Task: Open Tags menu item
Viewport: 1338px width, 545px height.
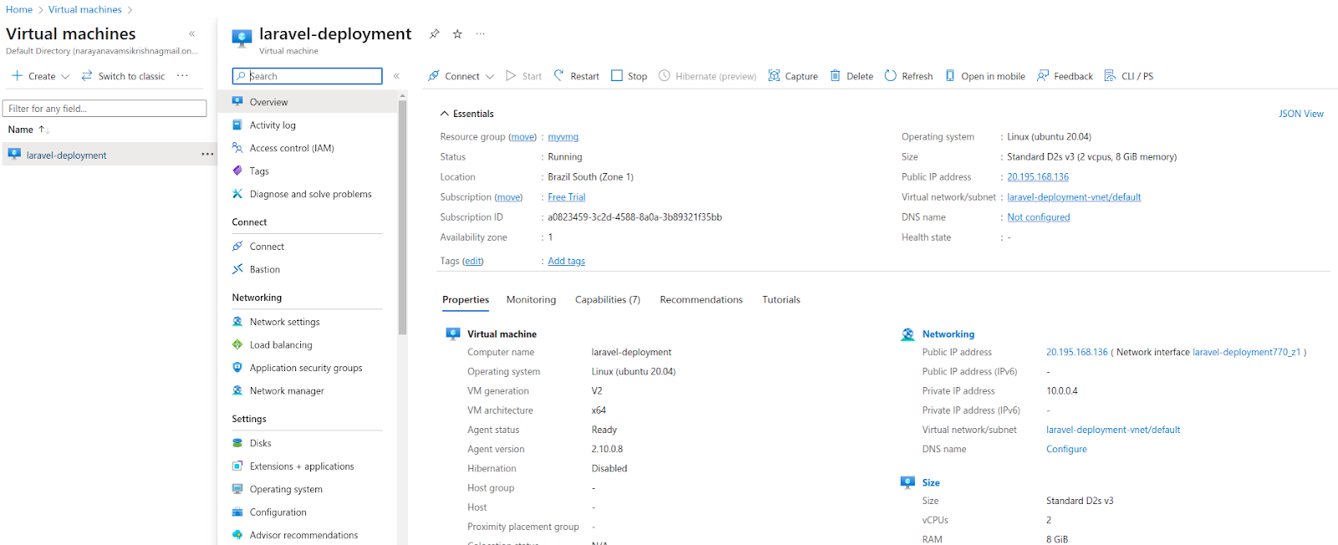Action: coord(259,171)
